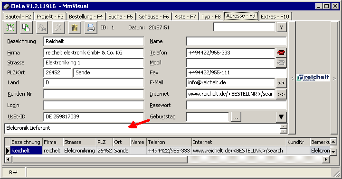Show previous image with < arrow
The image size is (342, 179).
[x=292, y=78]
